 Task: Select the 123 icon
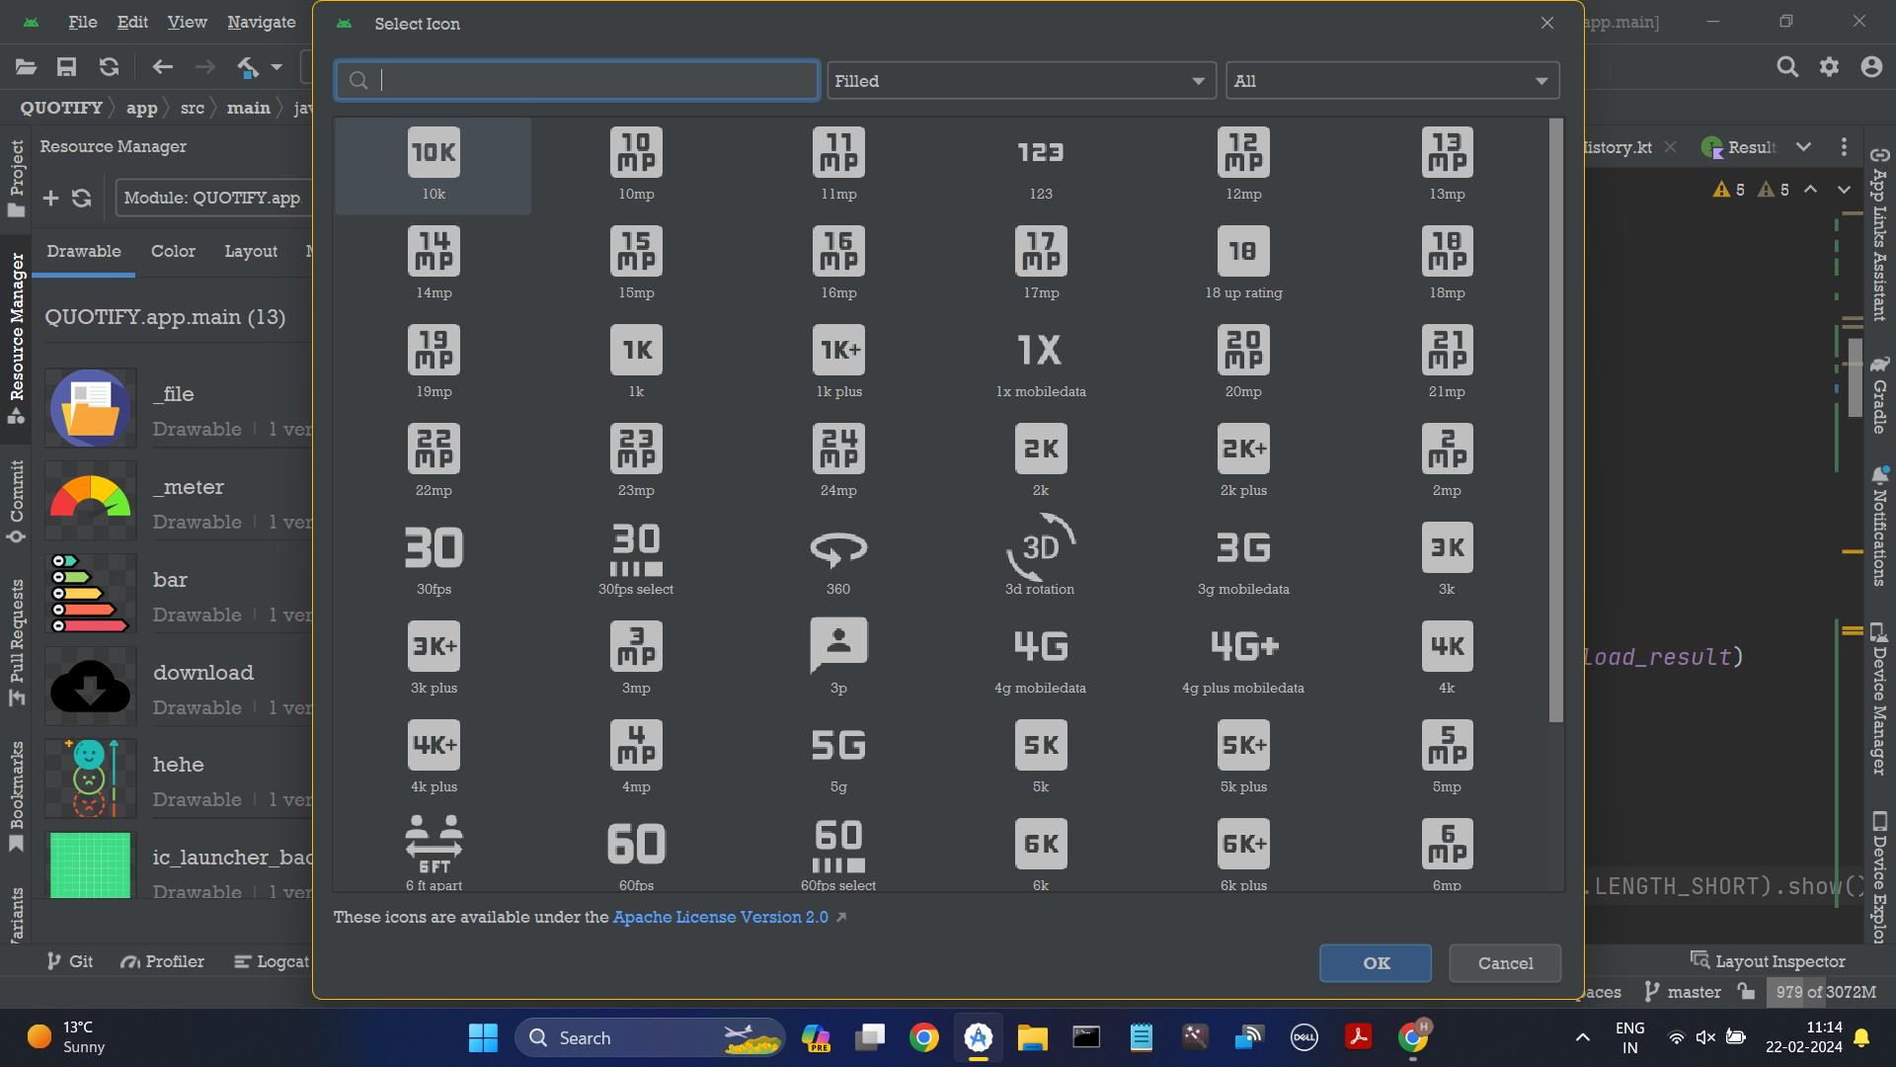coord(1040,153)
